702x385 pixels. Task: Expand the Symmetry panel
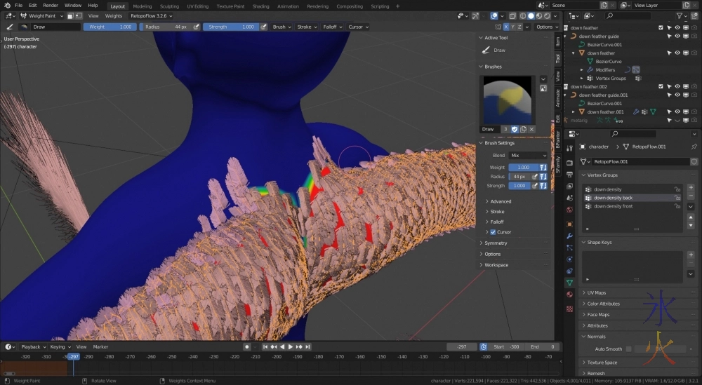(496, 243)
